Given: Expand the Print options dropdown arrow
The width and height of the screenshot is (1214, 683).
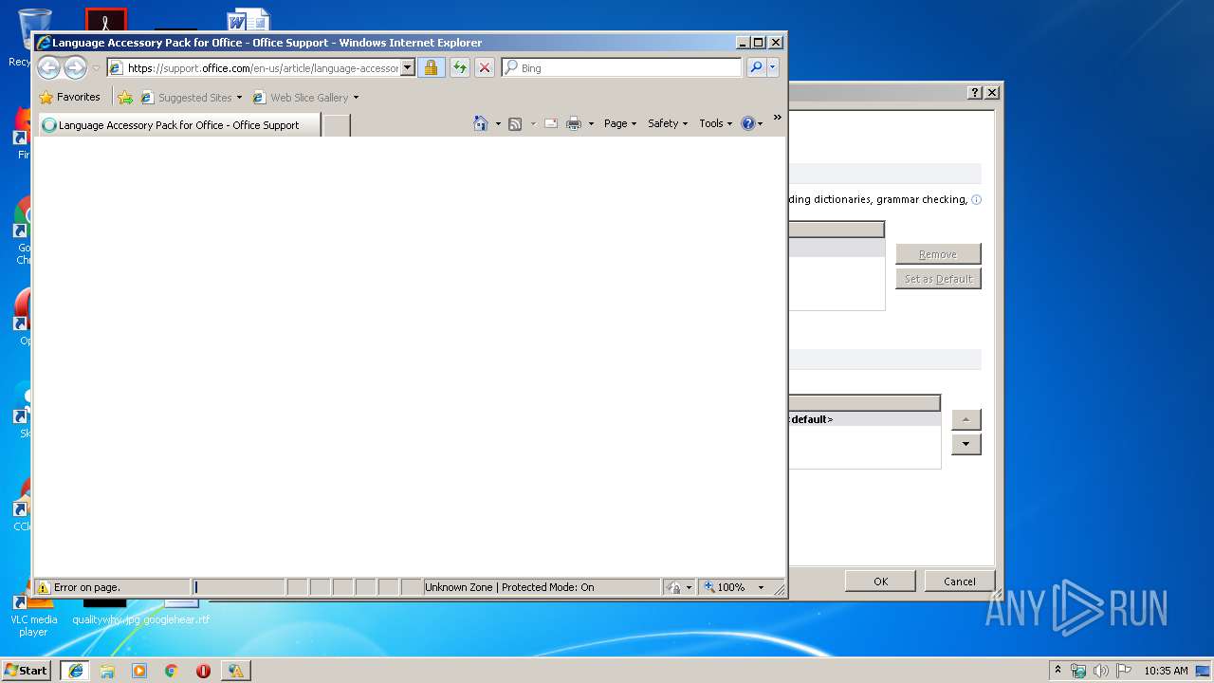Looking at the screenshot, I should pyautogui.click(x=591, y=123).
